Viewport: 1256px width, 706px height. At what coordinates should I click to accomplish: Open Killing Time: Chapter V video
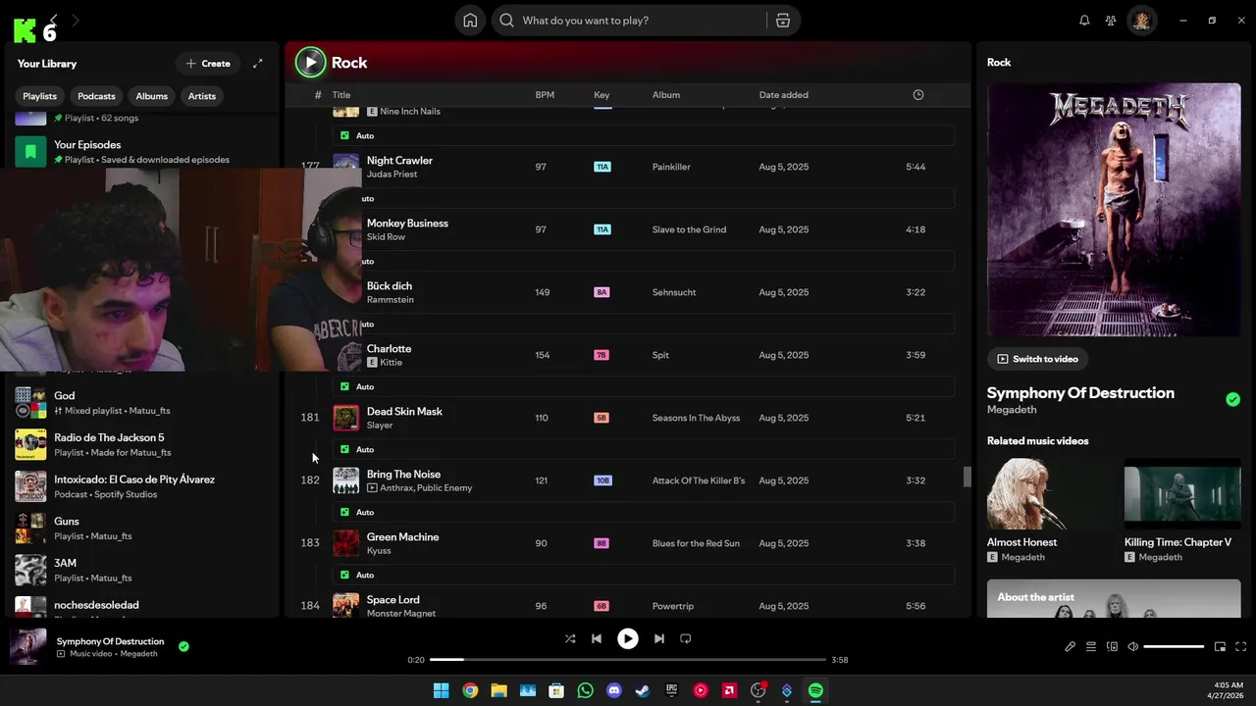[1182, 511]
